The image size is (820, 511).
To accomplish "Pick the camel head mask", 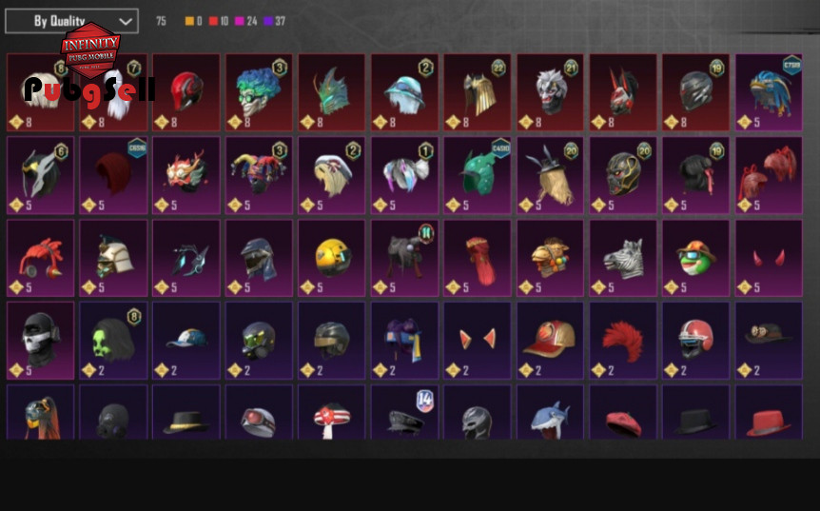I will coord(550,258).
